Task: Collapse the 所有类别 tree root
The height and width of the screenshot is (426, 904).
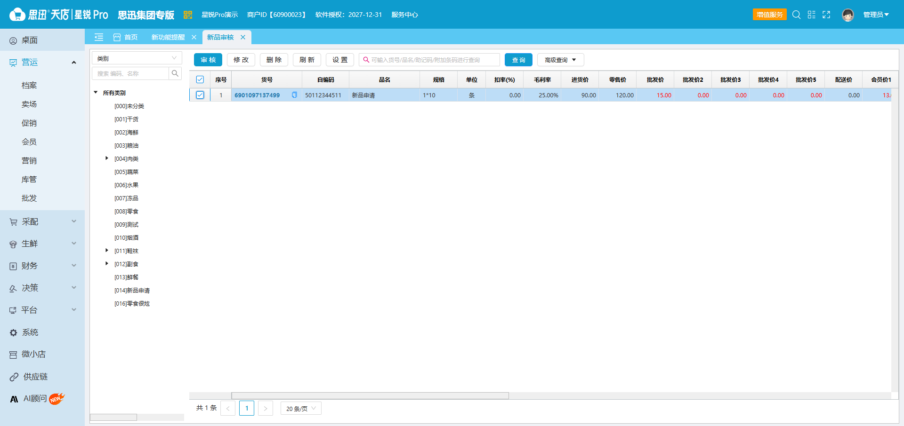Action: [96, 93]
